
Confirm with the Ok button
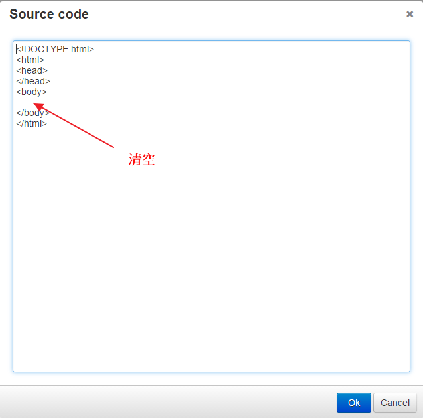353,403
